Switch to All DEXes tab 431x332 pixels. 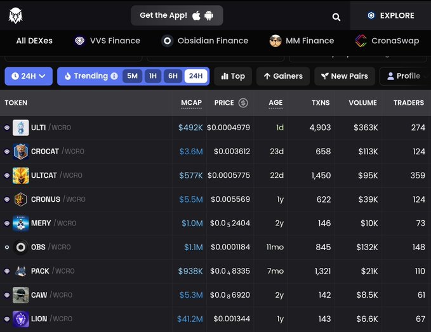34,41
